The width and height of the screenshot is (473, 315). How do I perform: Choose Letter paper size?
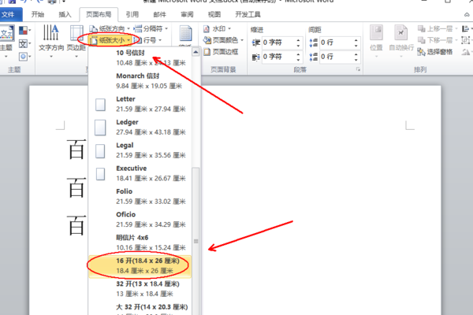pos(140,104)
